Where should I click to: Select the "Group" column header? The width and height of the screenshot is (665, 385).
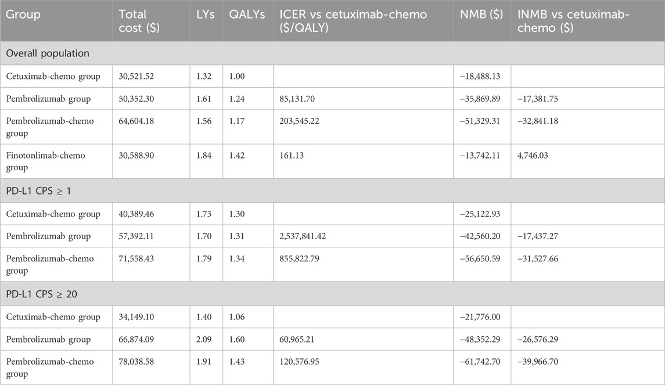(x=24, y=15)
